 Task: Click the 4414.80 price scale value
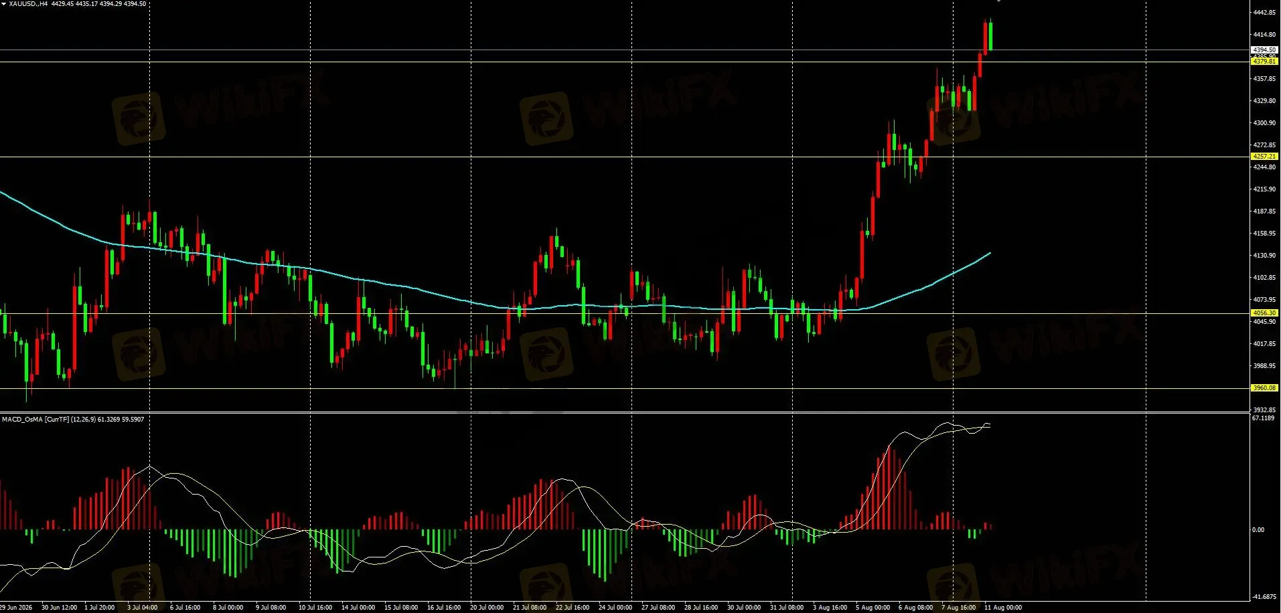1264,35
